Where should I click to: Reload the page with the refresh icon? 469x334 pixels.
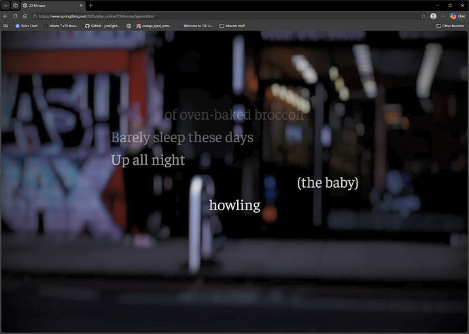pos(15,16)
